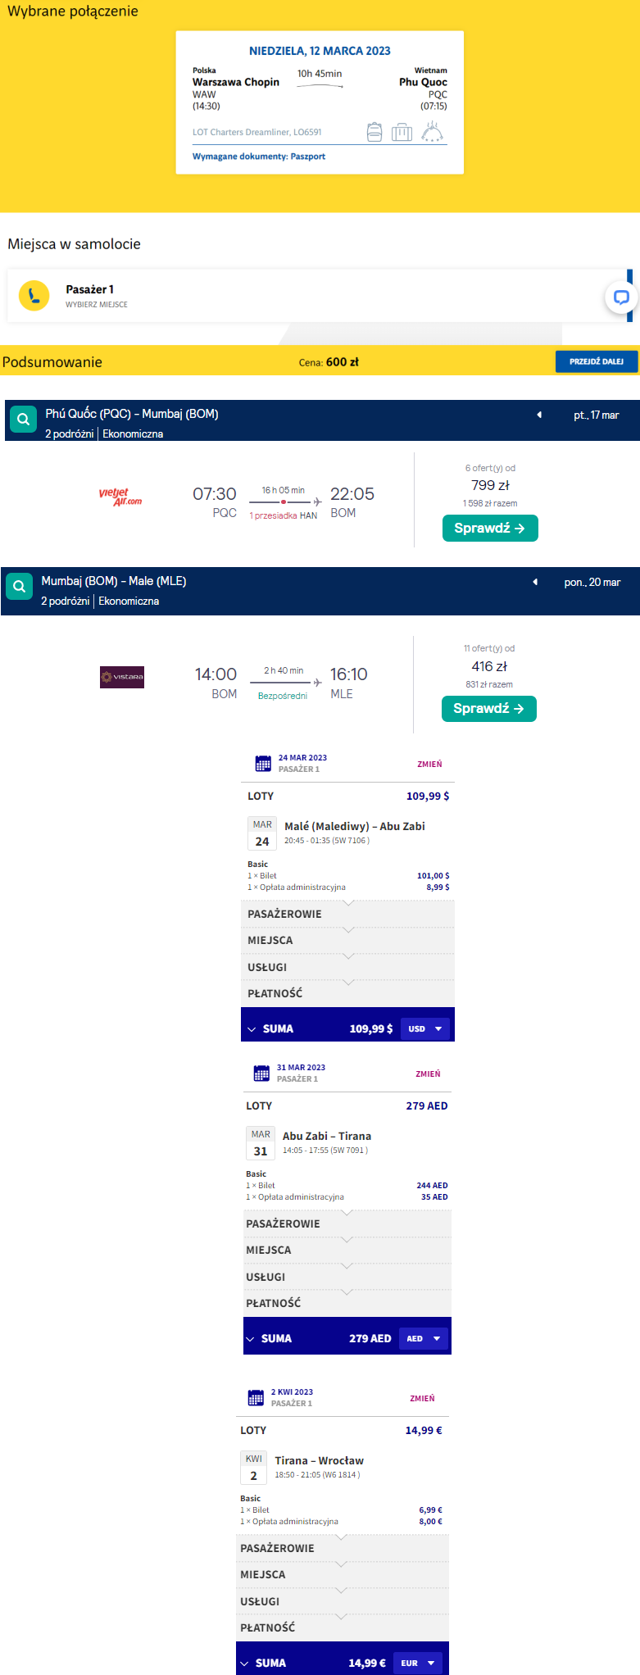Open the EUR currency dropdown
The image size is (640, 1675).
[418, 1663]
